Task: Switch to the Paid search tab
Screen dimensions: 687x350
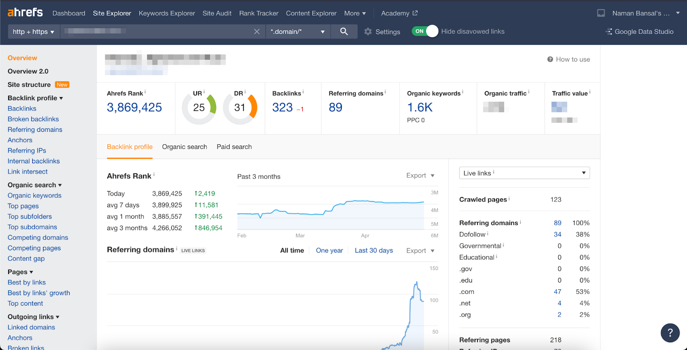Action: click(x=234, y=147)
